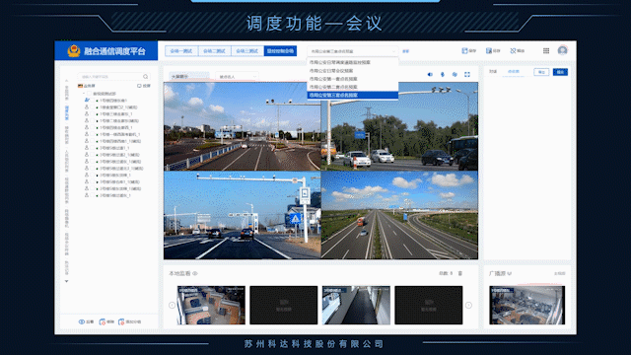Click the trash icon in the 本地监看 panel header
Screen dimensions: 631x355
tap(460, 273)
